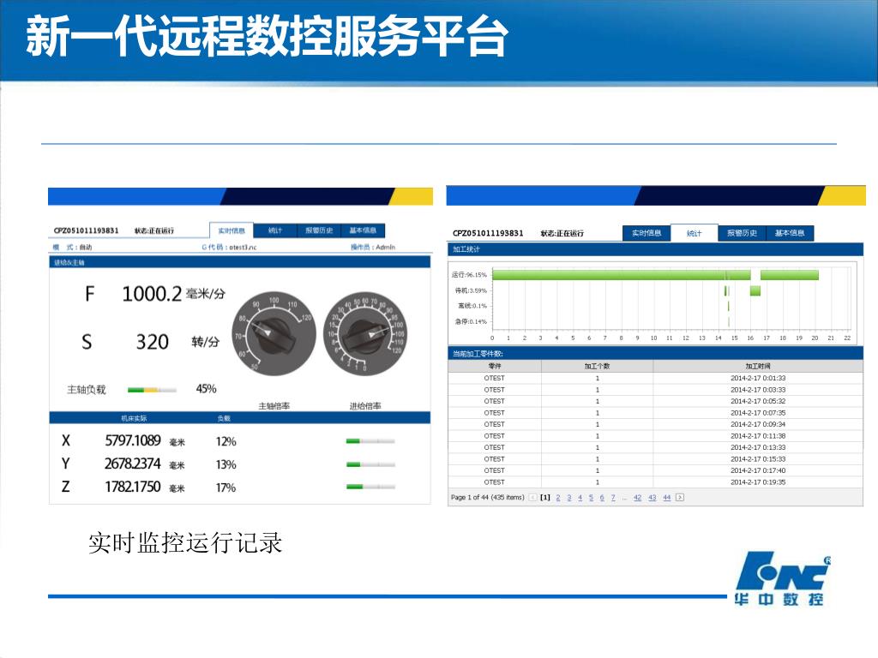Open the 报警历史 tab in the right panel

coord(742,233)
